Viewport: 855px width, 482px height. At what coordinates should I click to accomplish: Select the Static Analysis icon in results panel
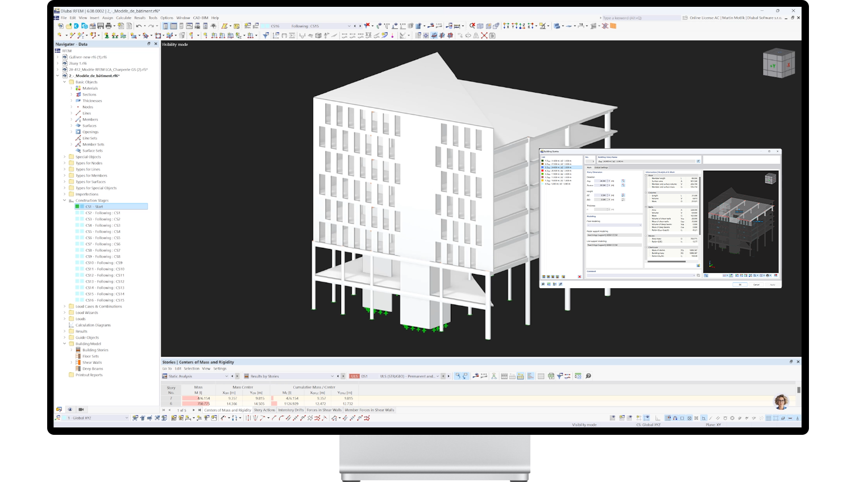(x=165, y=376)
